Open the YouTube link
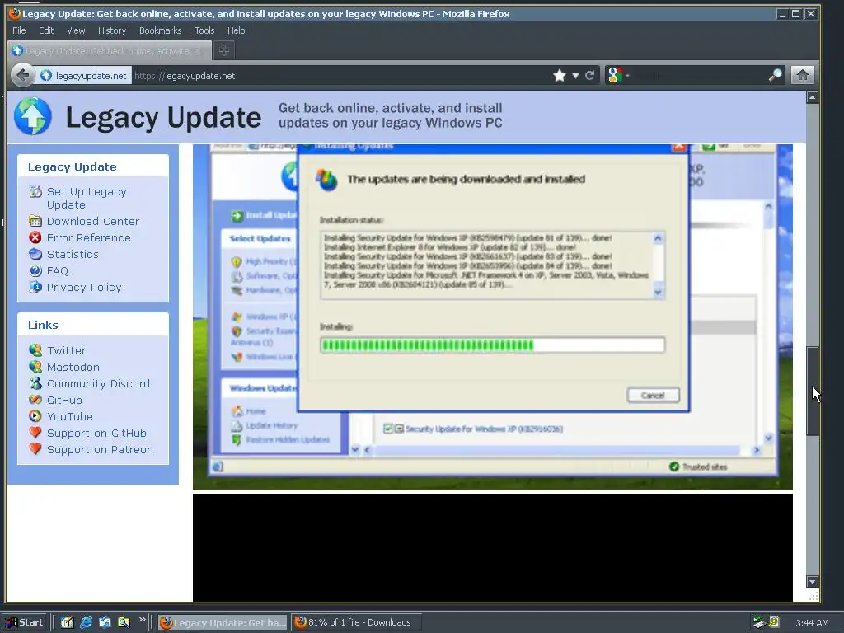 (70, 416)
